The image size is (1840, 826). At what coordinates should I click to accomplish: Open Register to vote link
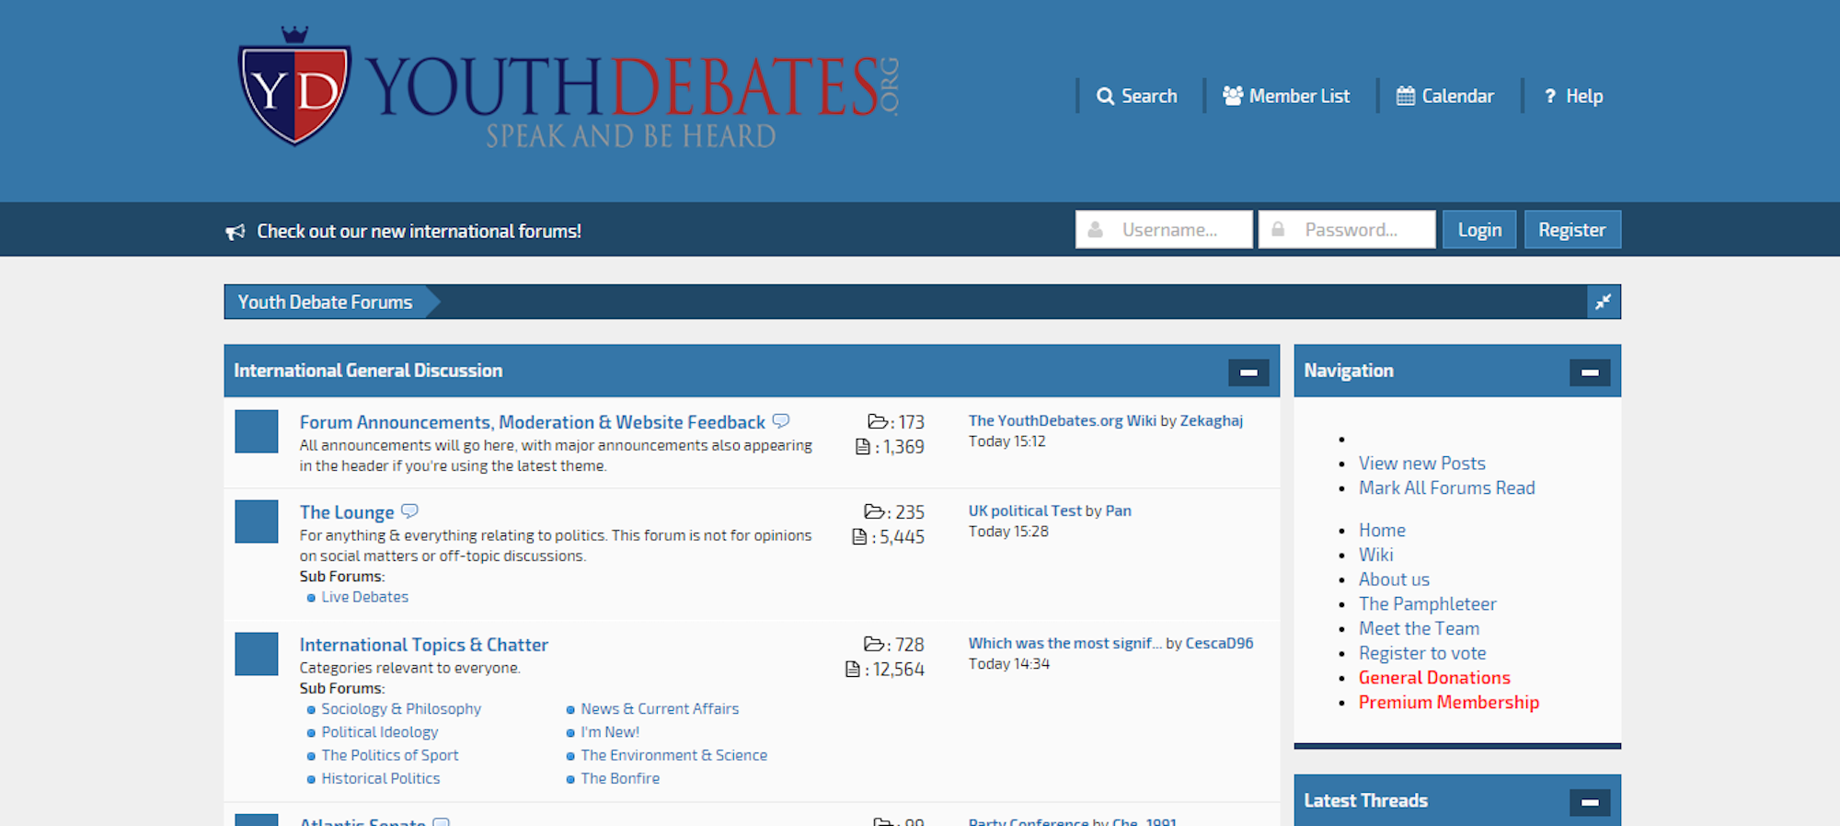click(x=1422, y=653)
